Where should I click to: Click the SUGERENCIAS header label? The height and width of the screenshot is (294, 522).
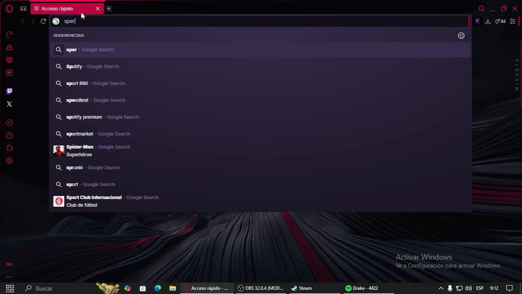coord(69,35)
